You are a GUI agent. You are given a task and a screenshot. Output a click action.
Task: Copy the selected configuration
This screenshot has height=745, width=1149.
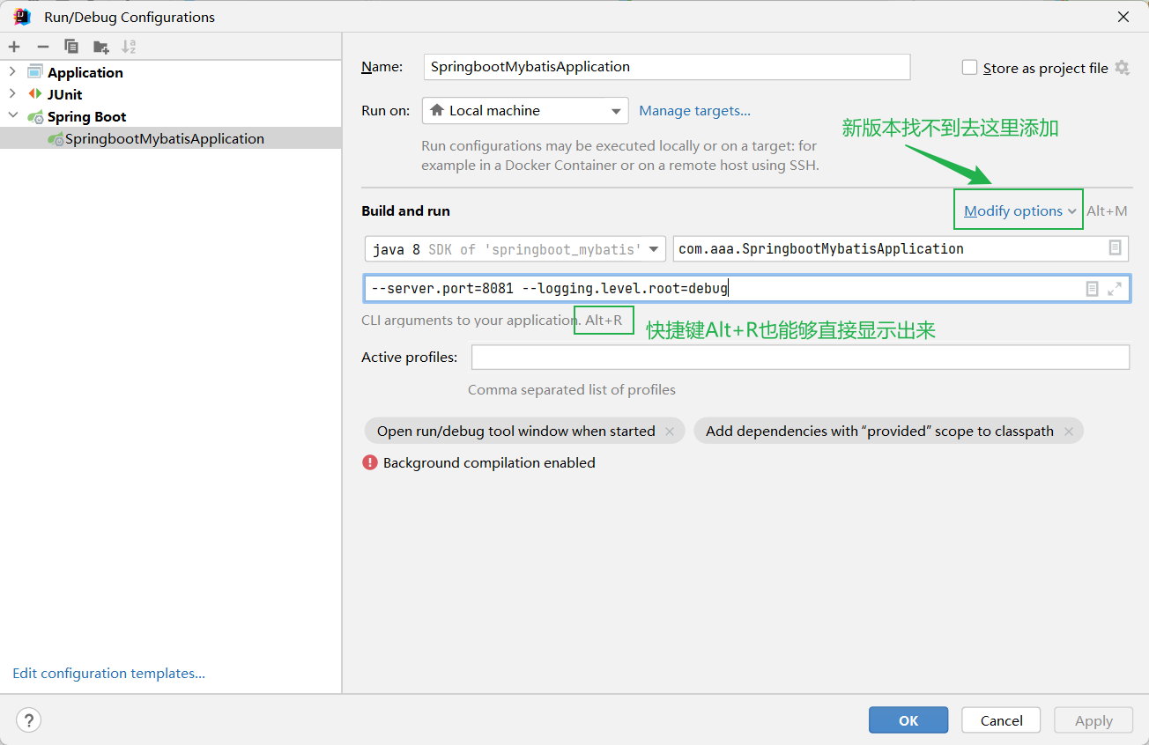[x=71, y=47]
